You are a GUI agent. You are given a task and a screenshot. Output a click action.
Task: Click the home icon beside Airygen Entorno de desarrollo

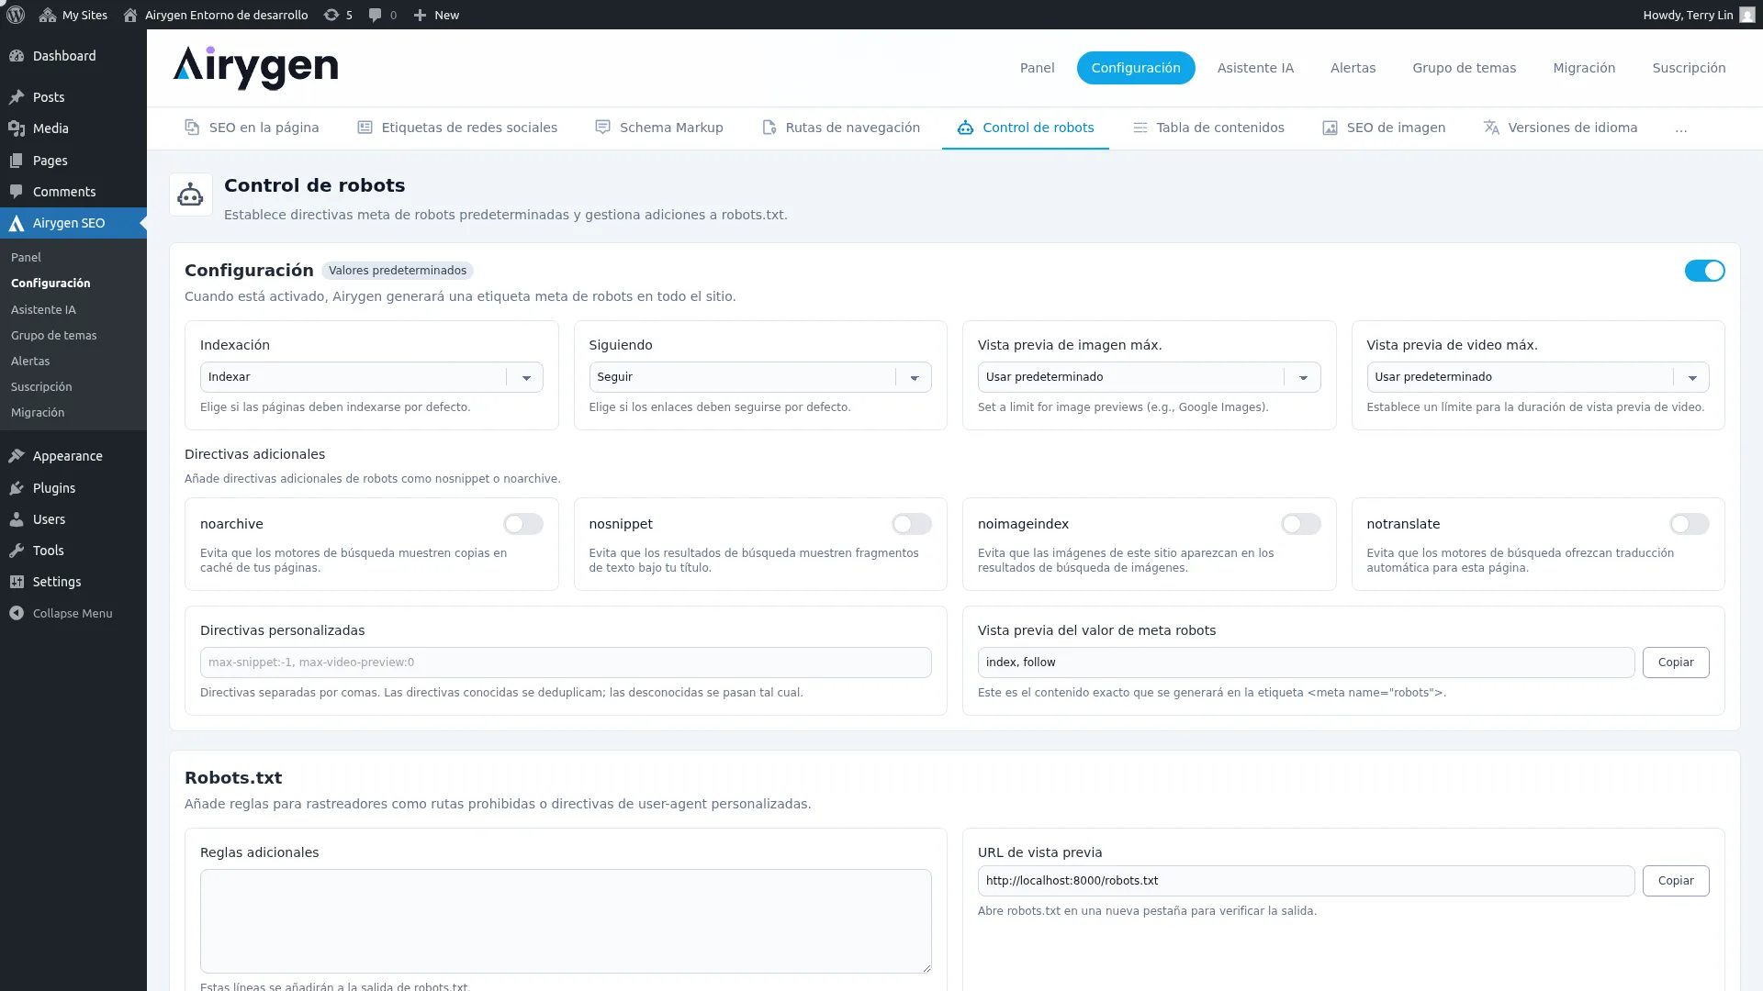click(130, 15)
